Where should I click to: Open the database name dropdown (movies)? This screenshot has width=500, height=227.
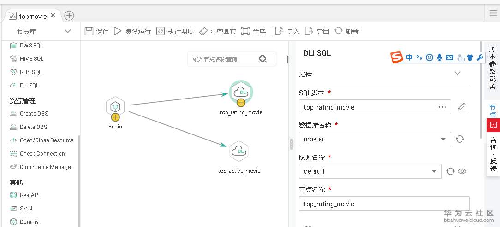tap(375, 139)
